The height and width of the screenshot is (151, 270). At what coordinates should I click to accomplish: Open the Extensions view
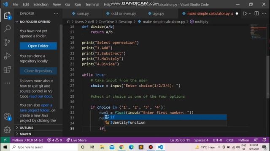pyautogui.click(x=7, y=70)
